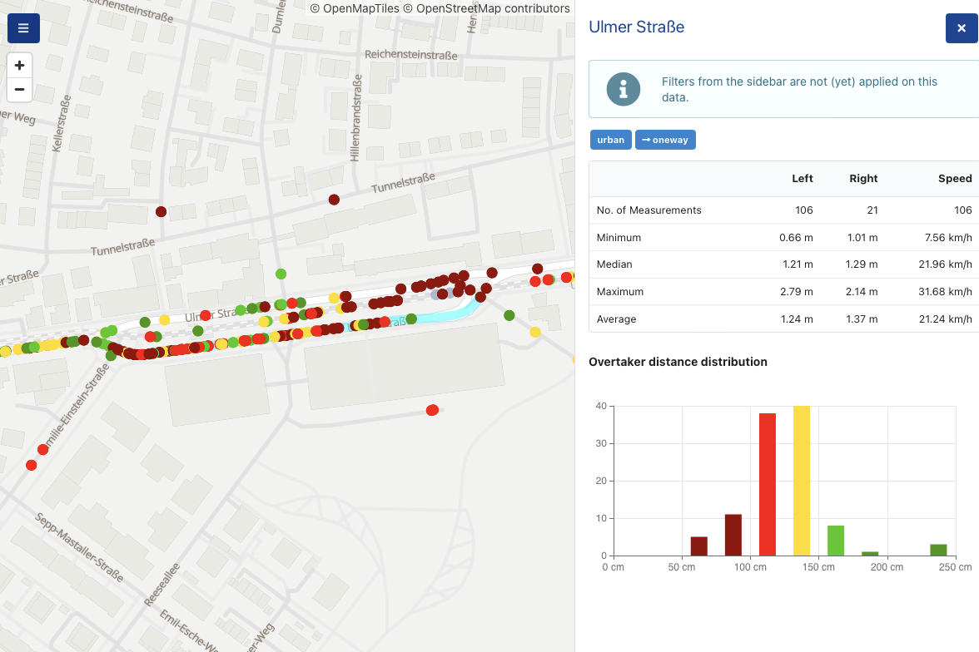Select the Average left value 1.24 m
Viewport: 979px width, 652px height.
coord(797,319)
